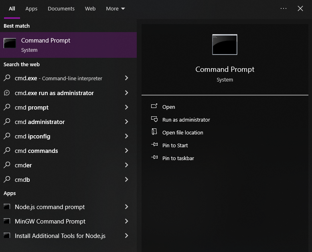Click Open file location
The image size is (312, 252).
182,132
